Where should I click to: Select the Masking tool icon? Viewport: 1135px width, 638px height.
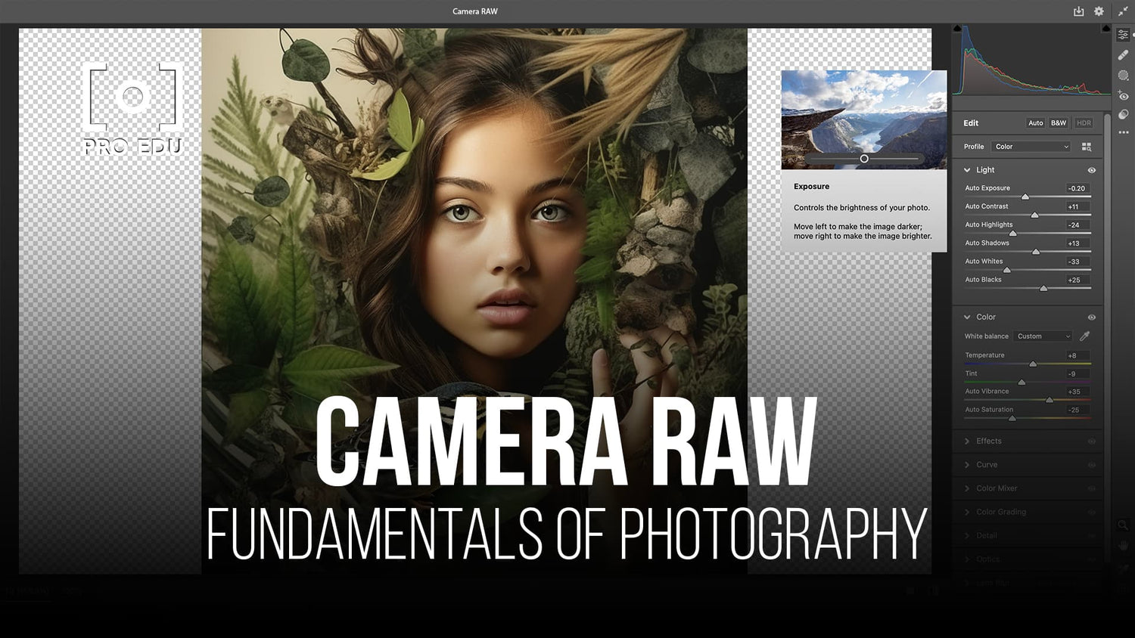click(x=1123, y=75)
